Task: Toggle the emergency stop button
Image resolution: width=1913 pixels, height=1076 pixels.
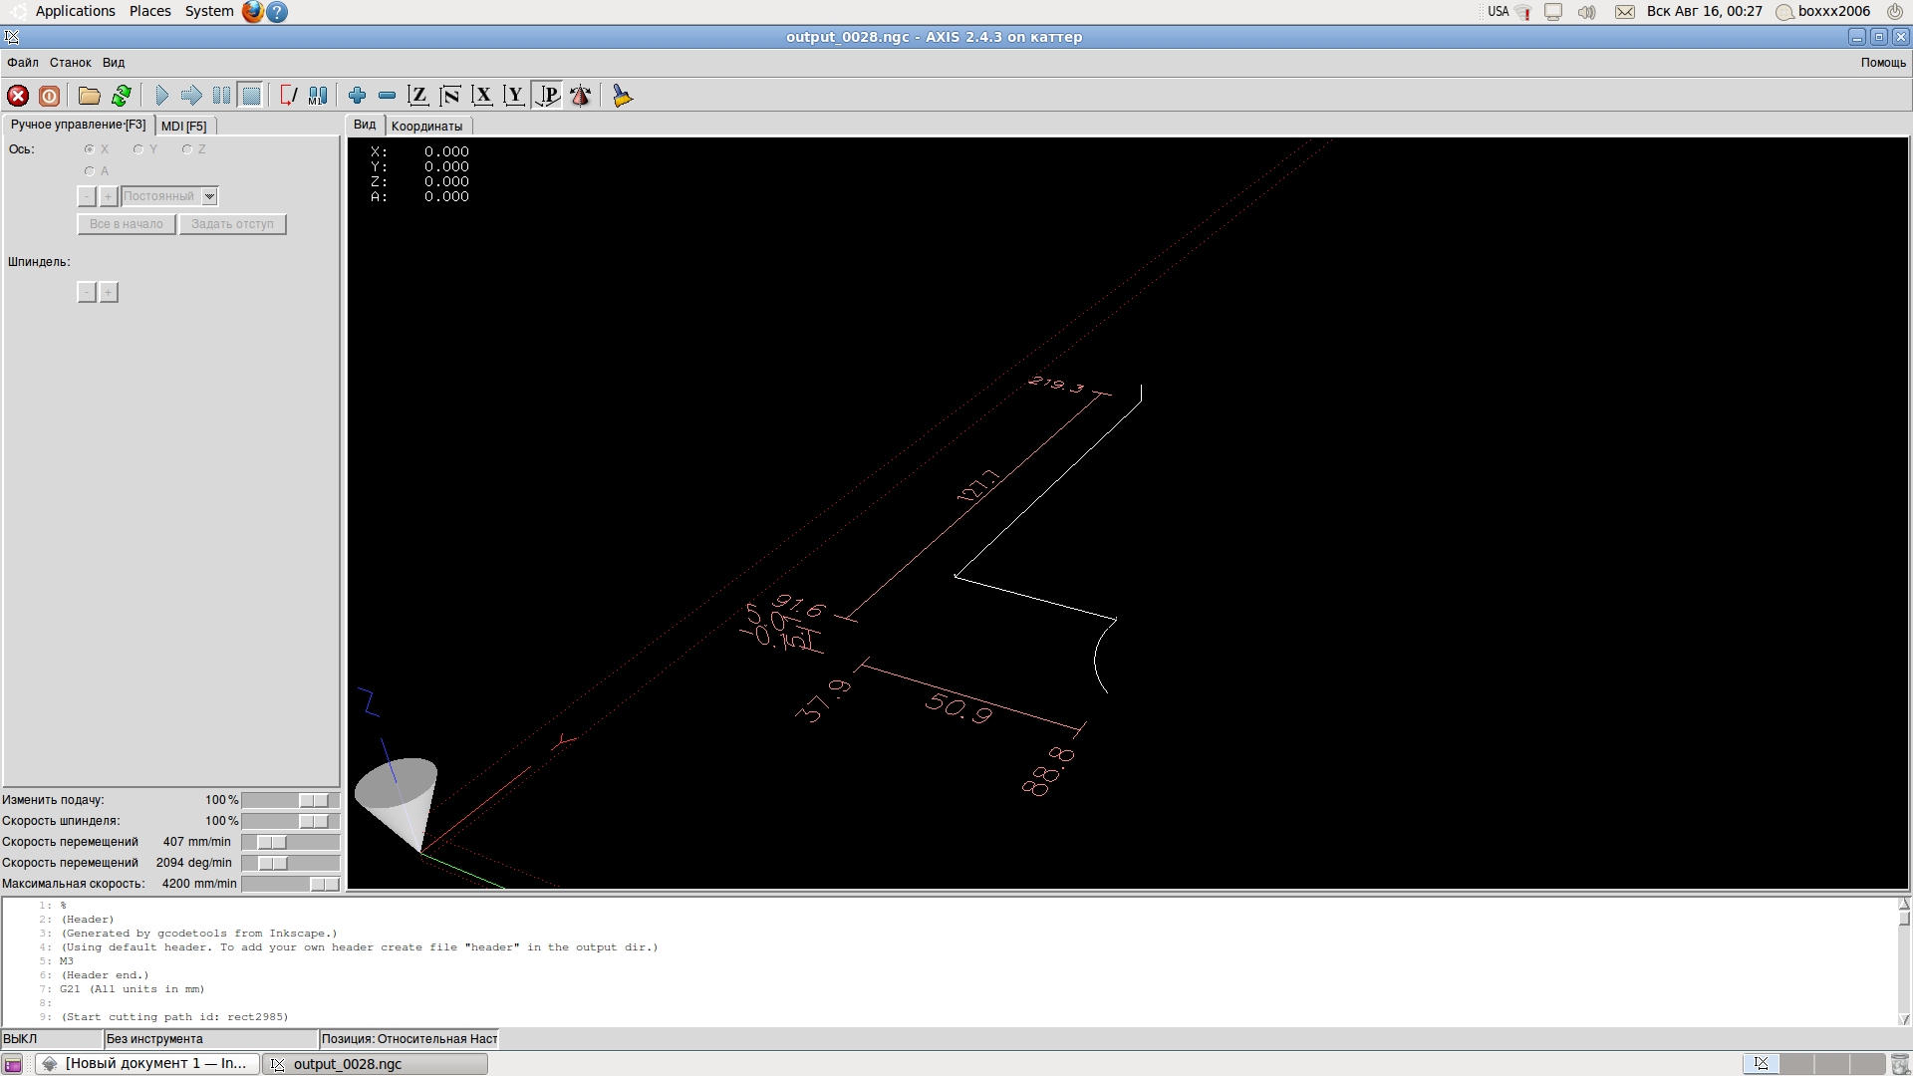Action: pyautogui.click(x=18, y=96)
